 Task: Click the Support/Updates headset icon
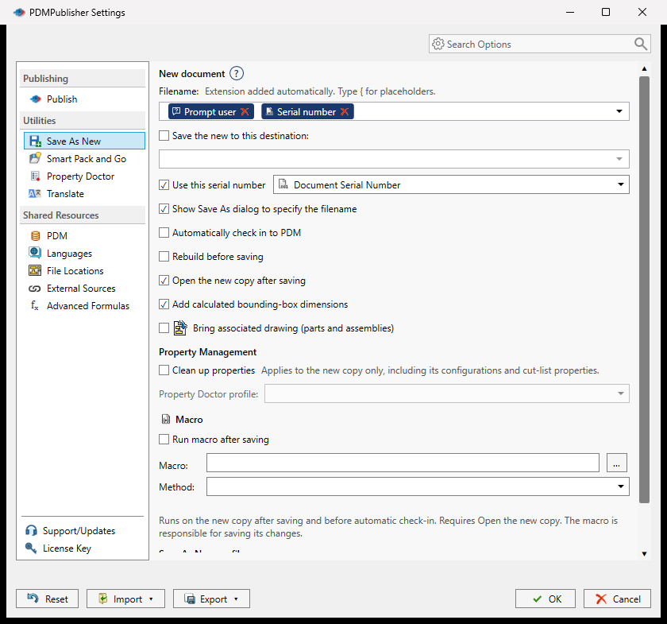click(x=31, y=530)
